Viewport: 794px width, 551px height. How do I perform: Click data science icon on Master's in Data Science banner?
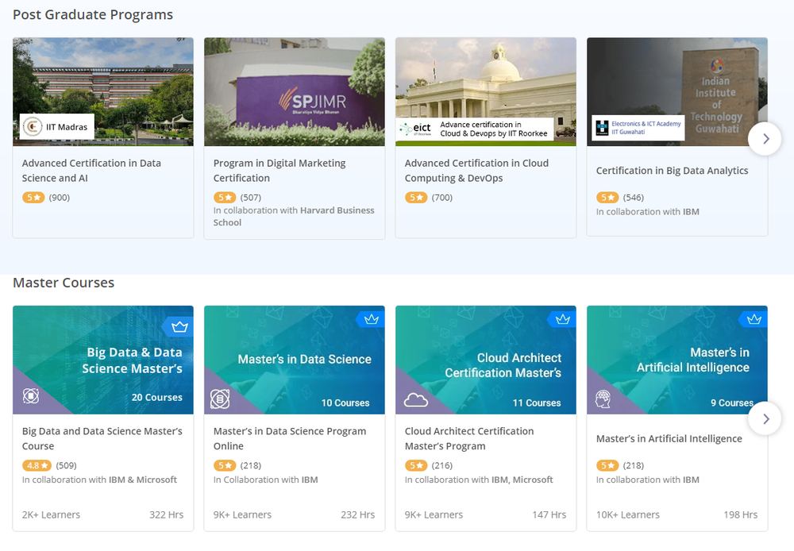click(x=220, y=399)
